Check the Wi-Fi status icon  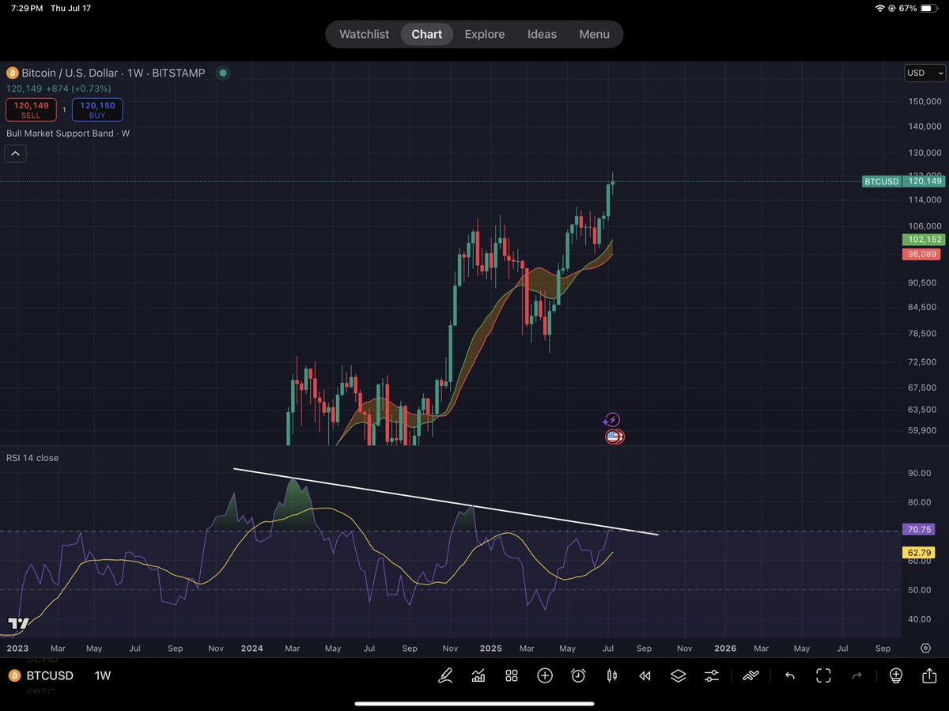point(880,8)
